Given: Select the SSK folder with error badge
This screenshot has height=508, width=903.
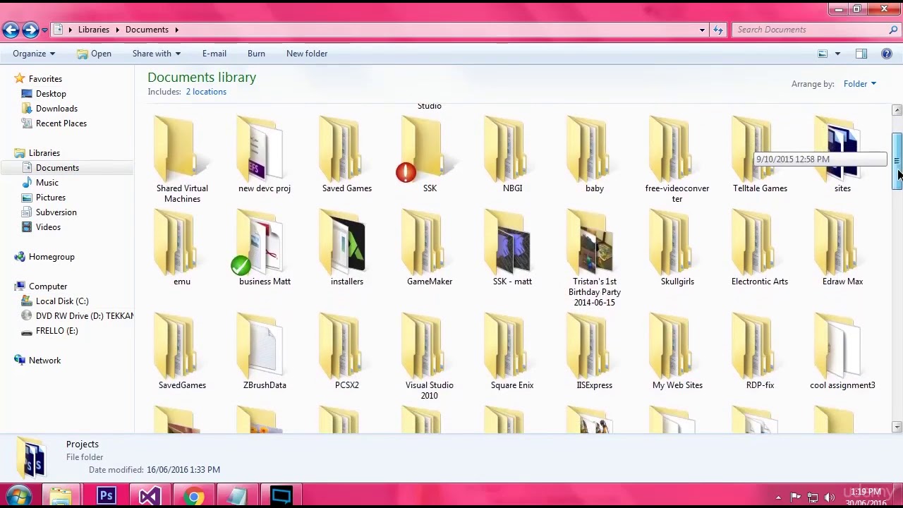Looking at the screenshot, I should click(x=430, y=155).
